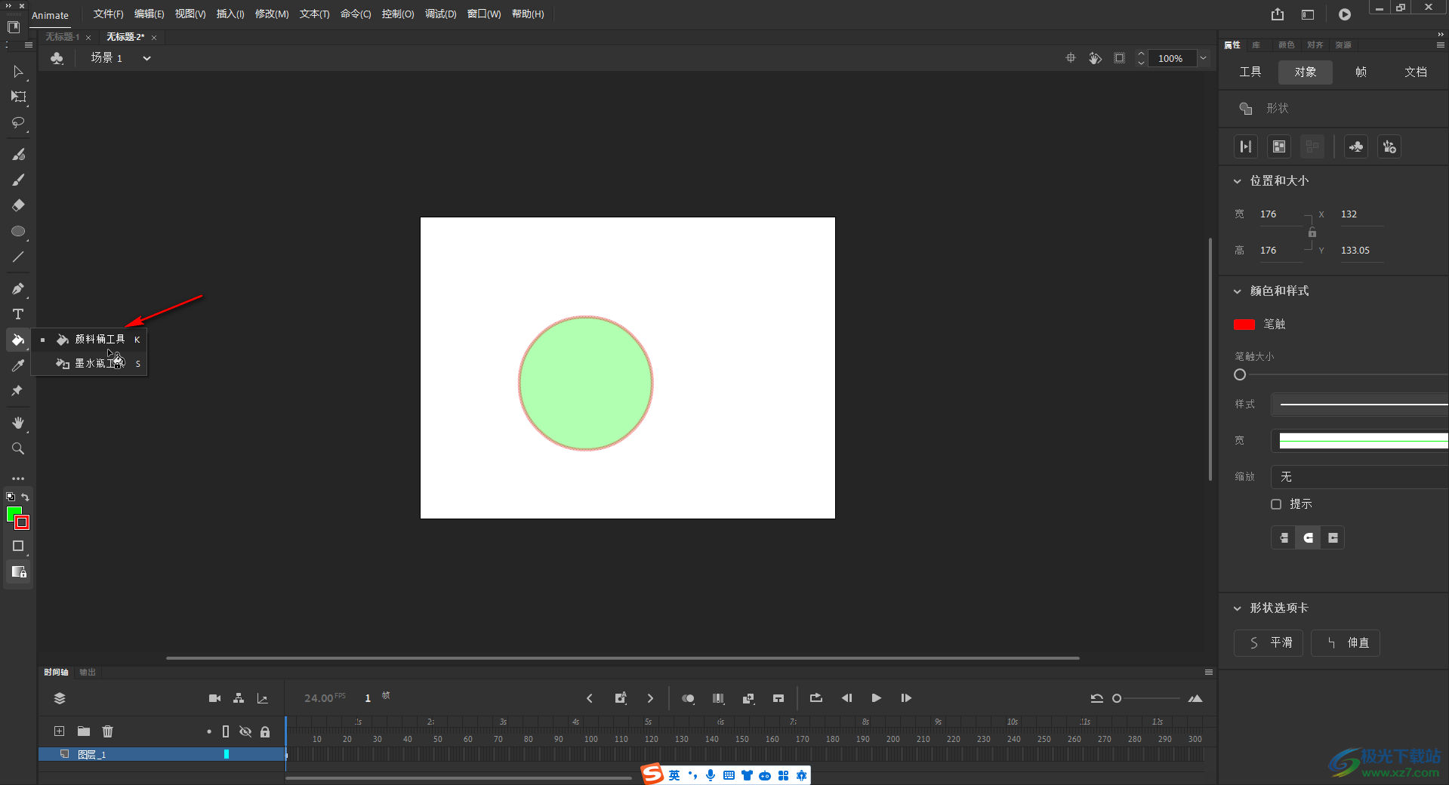Viewport: 1449px width, 785px height.
Task: Select the Zoom magnifier tool
Action: 18,448
